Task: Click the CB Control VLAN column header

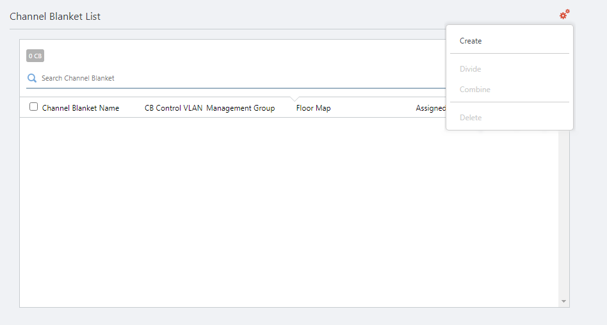Action: tap(174, 108)
